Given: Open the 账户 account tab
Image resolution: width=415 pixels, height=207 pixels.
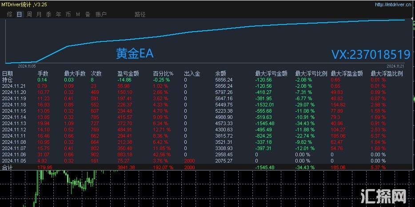Looking at the screenshot, I should pyautogui.click(x=101, y=14).
